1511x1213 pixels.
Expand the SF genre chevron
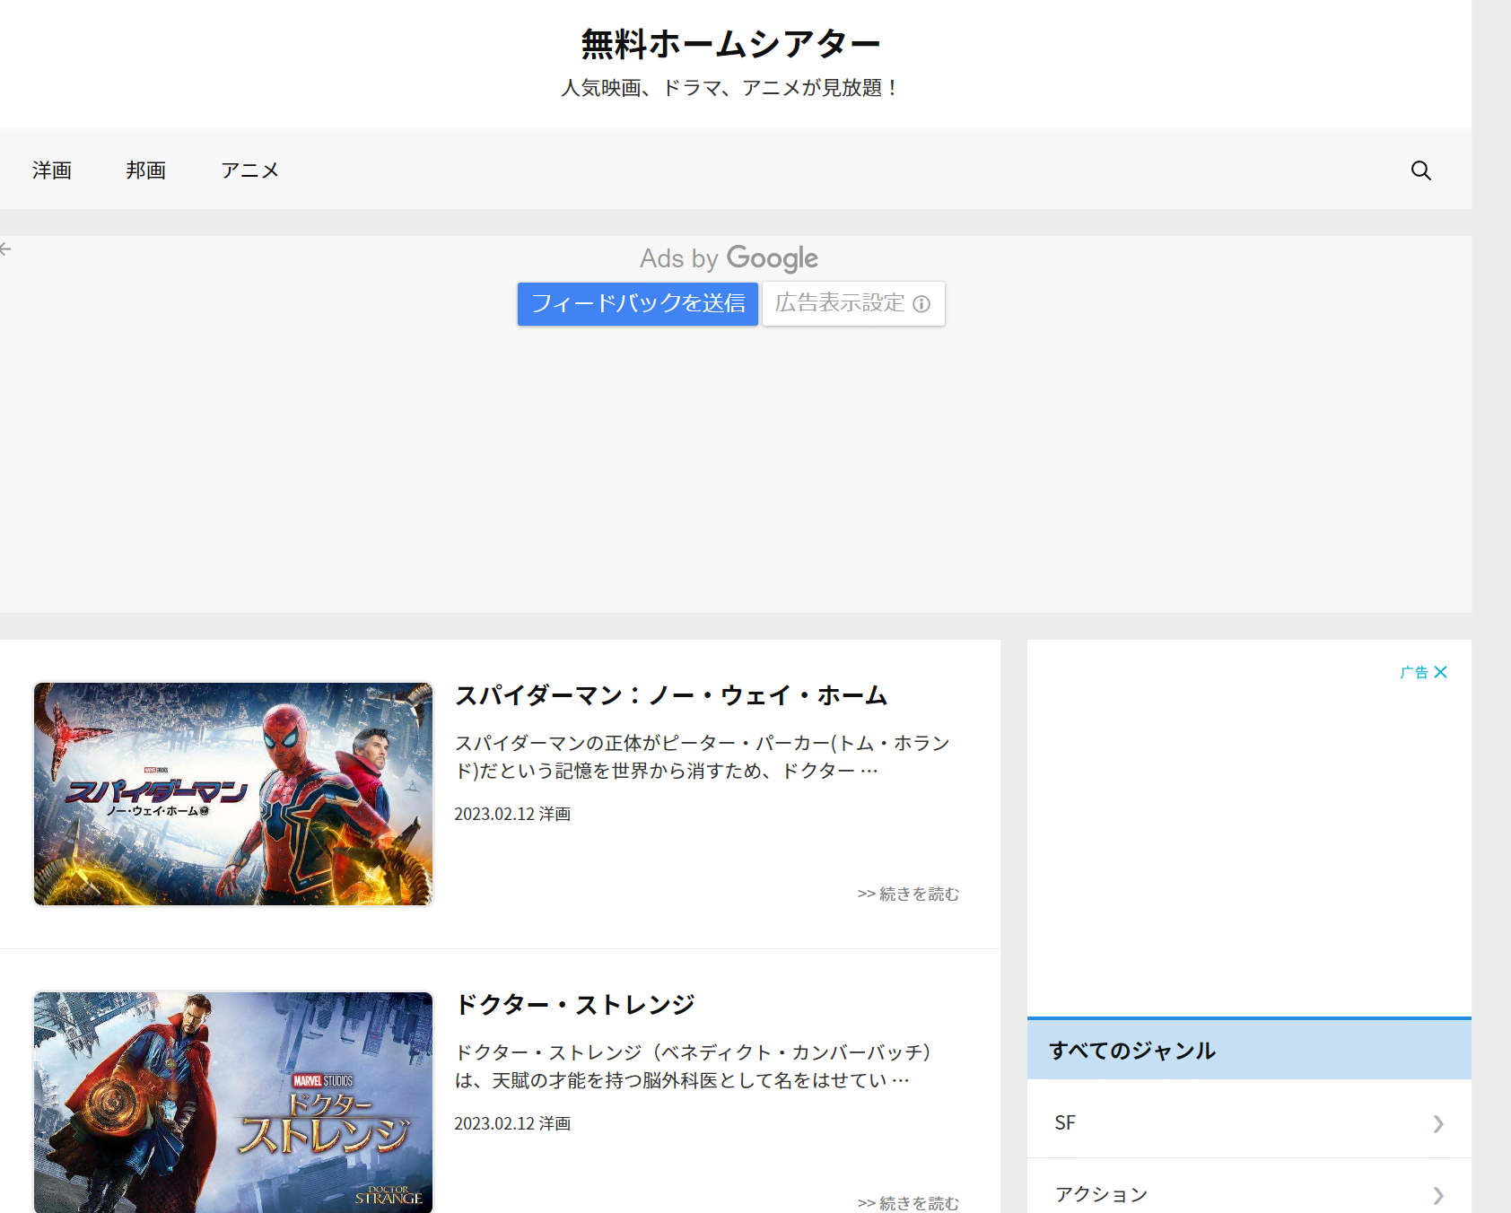point(1438,1123)
